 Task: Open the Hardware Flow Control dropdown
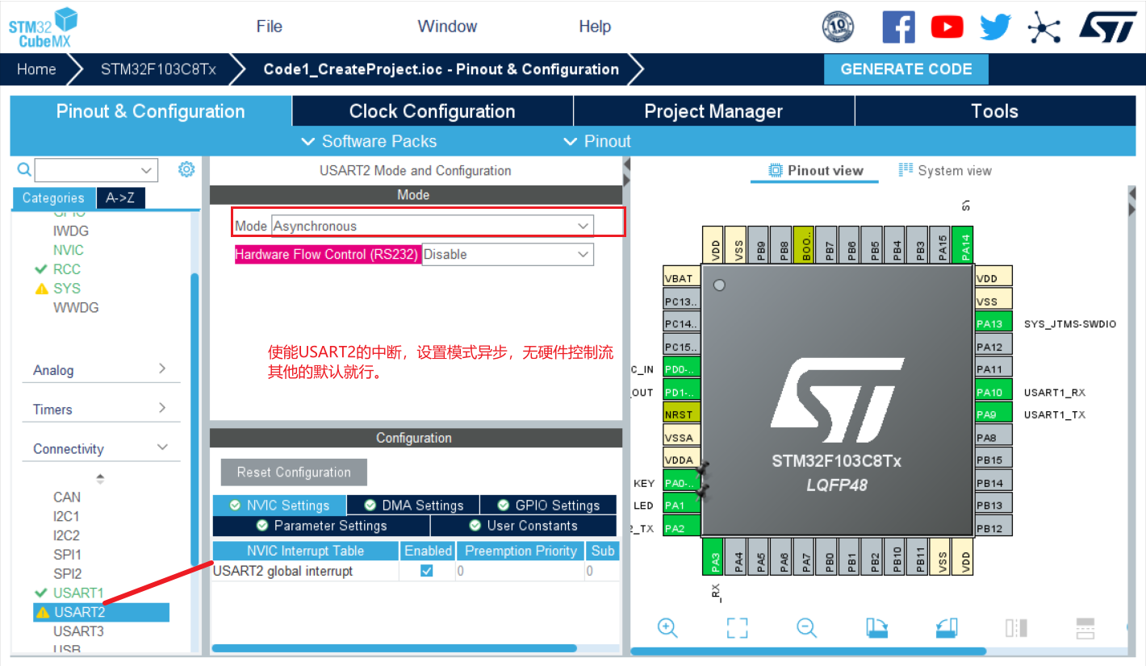(x=508, y=254)
